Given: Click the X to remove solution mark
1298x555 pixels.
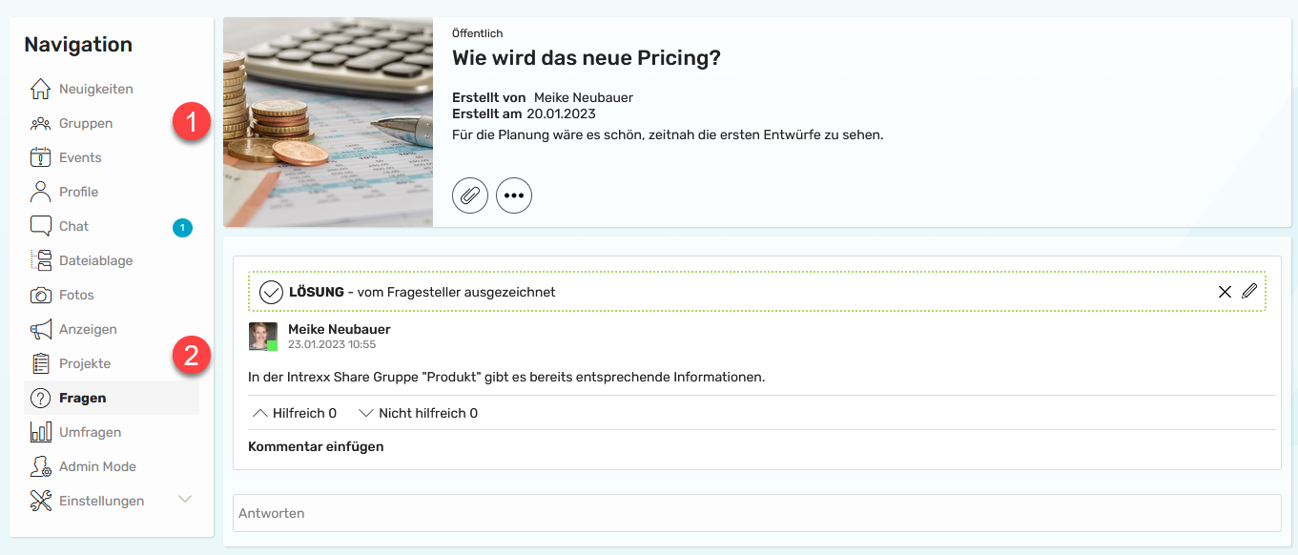Looking at the screenshot, I should pos(1225,292).
